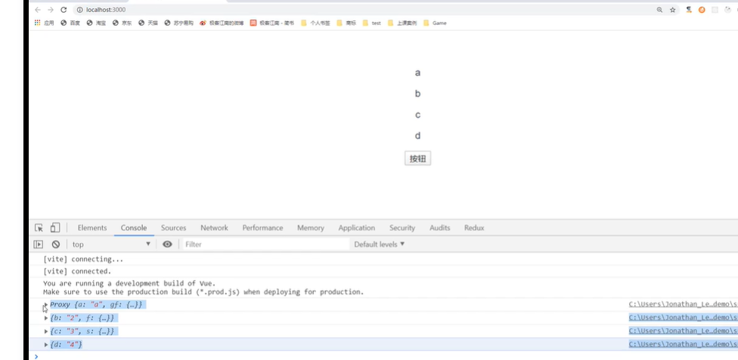Screen dimensions: 738x360
Task: Open source link on the {d: "4"} row
Action: (x=683, y=343)
